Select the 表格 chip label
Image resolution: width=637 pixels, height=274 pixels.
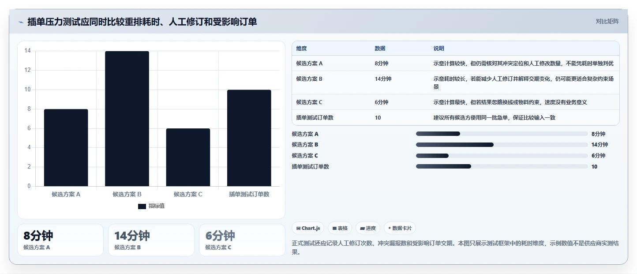point(343,228)
